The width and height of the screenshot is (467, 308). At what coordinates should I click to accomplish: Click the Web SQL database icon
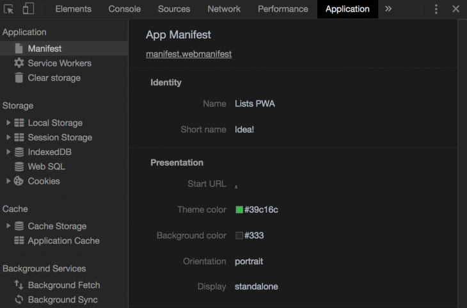coord(19,166)
